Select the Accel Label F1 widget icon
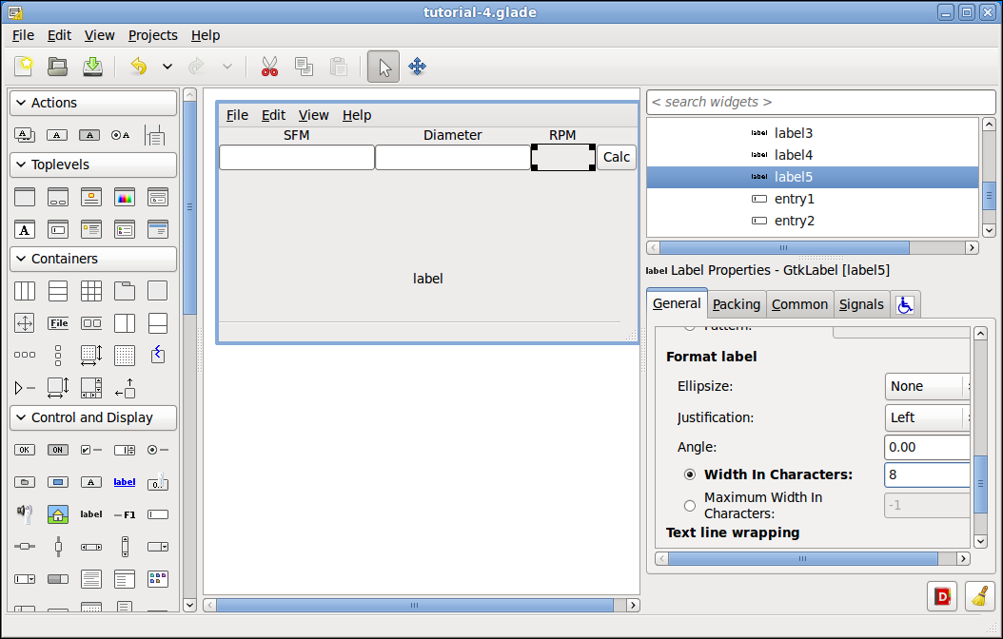This screenshot has width=1003, height=639. coord(124,514)
